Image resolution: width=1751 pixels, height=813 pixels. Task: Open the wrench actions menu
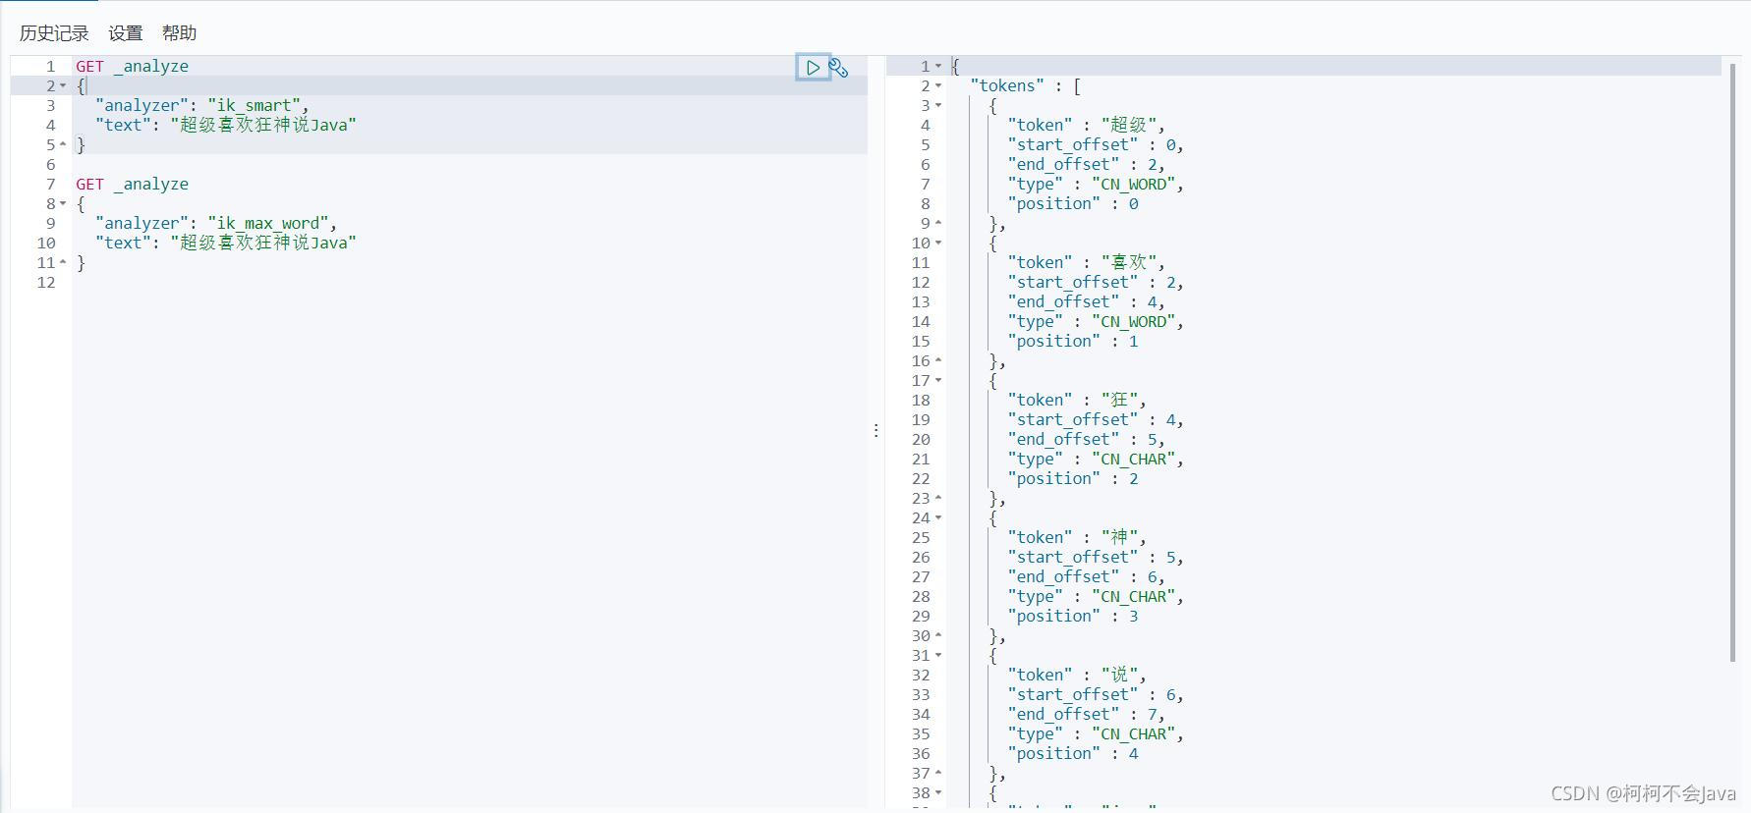coord(838,68)
